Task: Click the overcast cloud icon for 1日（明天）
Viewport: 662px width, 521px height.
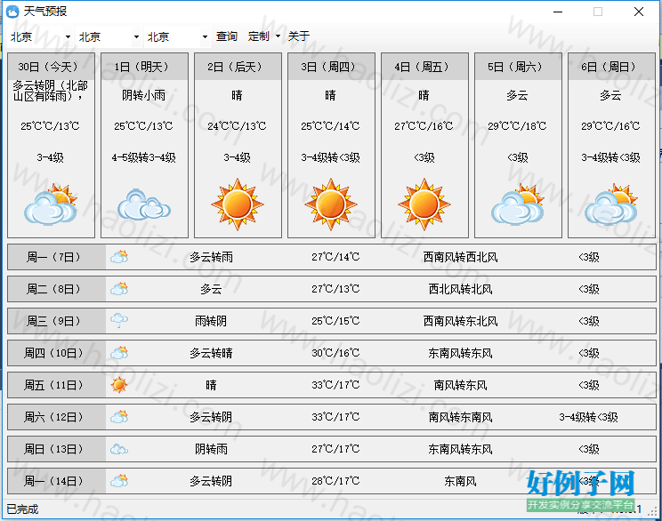Action: click(x=144, y=204)
